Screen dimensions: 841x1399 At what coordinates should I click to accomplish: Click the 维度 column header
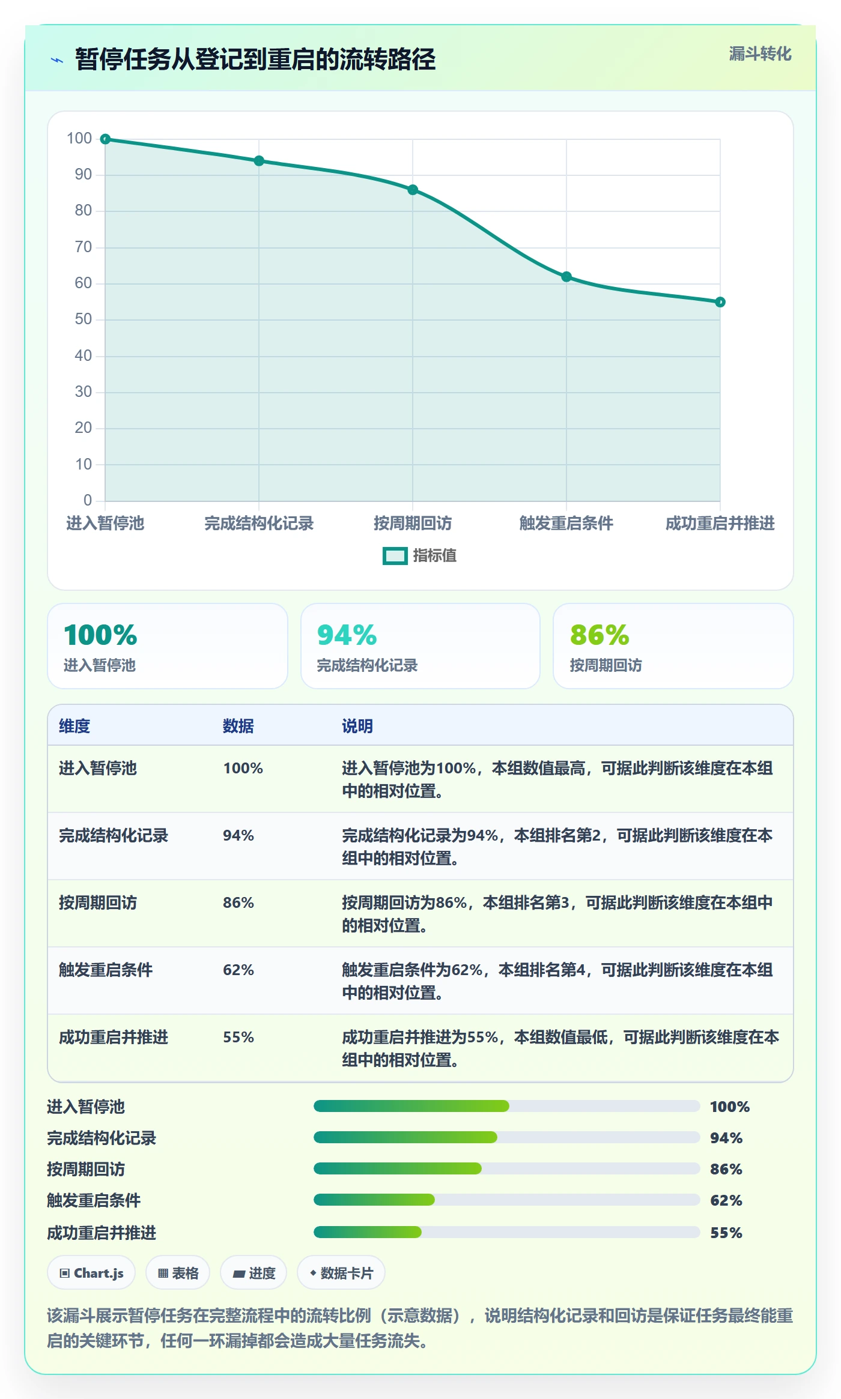click(74, 726)
